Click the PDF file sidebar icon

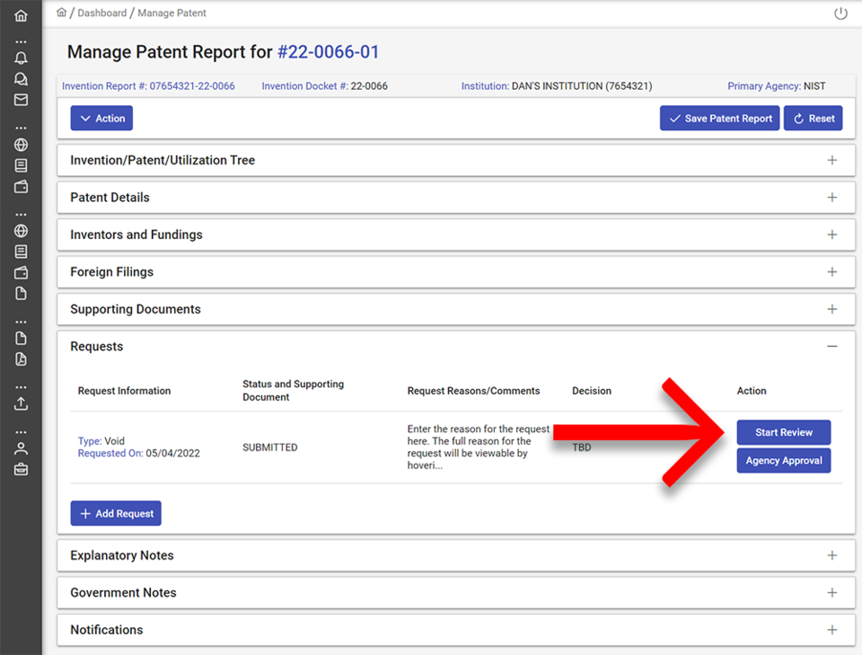pos(21,359)
